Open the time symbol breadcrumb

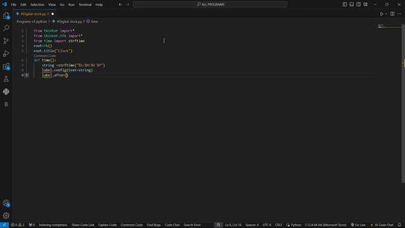pyautogui.click(x=92, y=22)
